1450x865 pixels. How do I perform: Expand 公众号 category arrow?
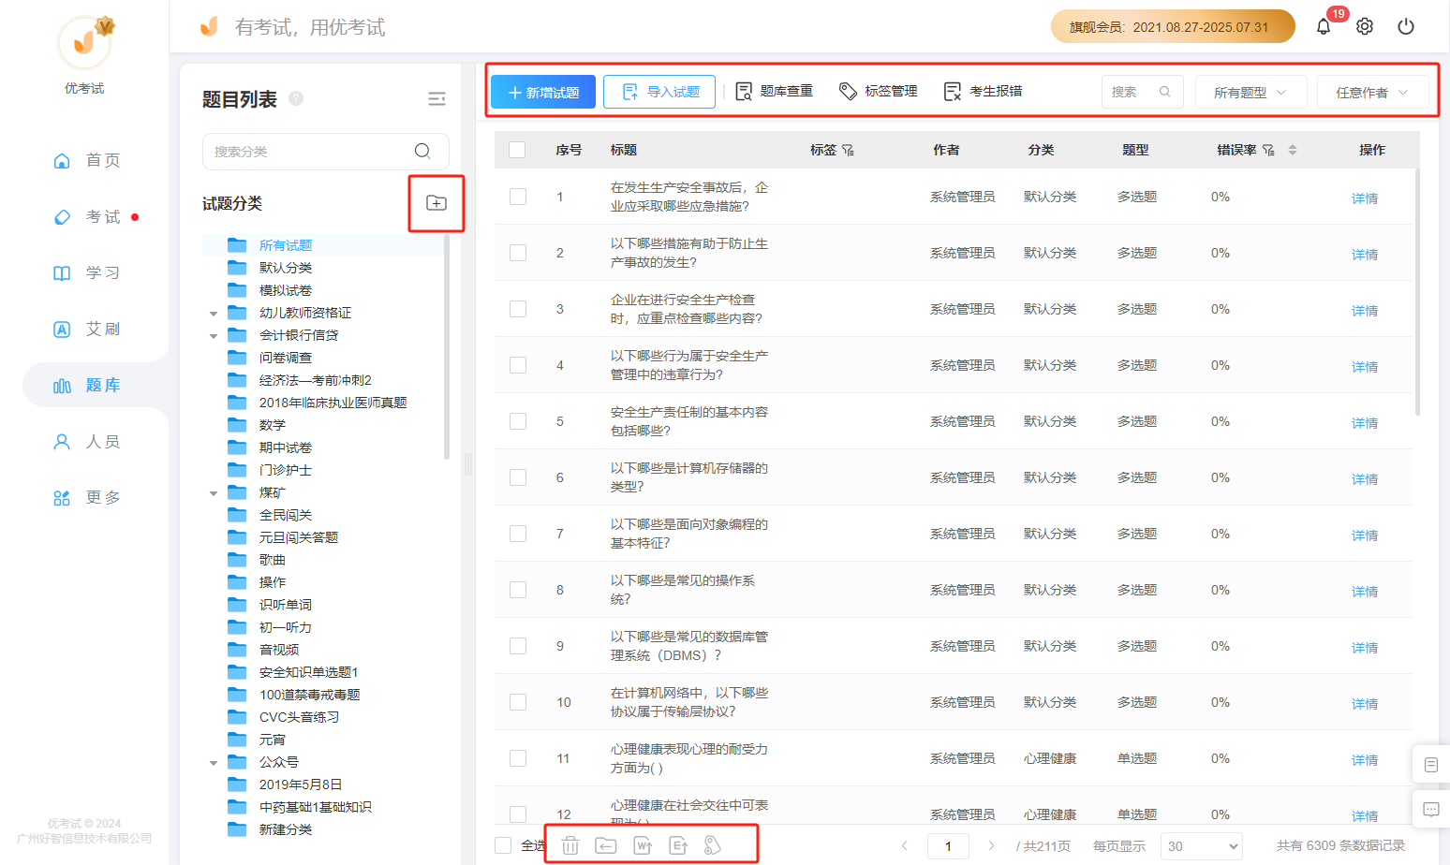pos(214,763)
